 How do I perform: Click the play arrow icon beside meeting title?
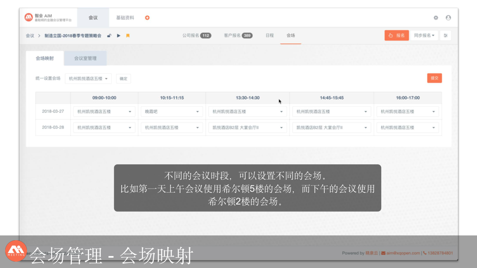pyautogui.click(x=118, y=36)
